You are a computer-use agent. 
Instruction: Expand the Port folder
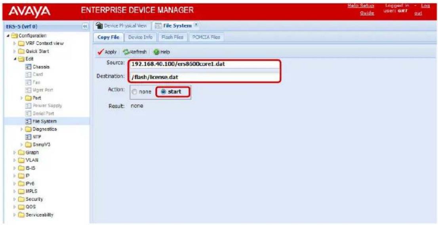click(x=22, y=98)
